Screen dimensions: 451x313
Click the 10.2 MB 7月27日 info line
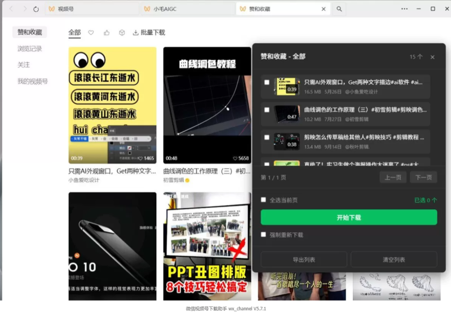pos(337,119)
